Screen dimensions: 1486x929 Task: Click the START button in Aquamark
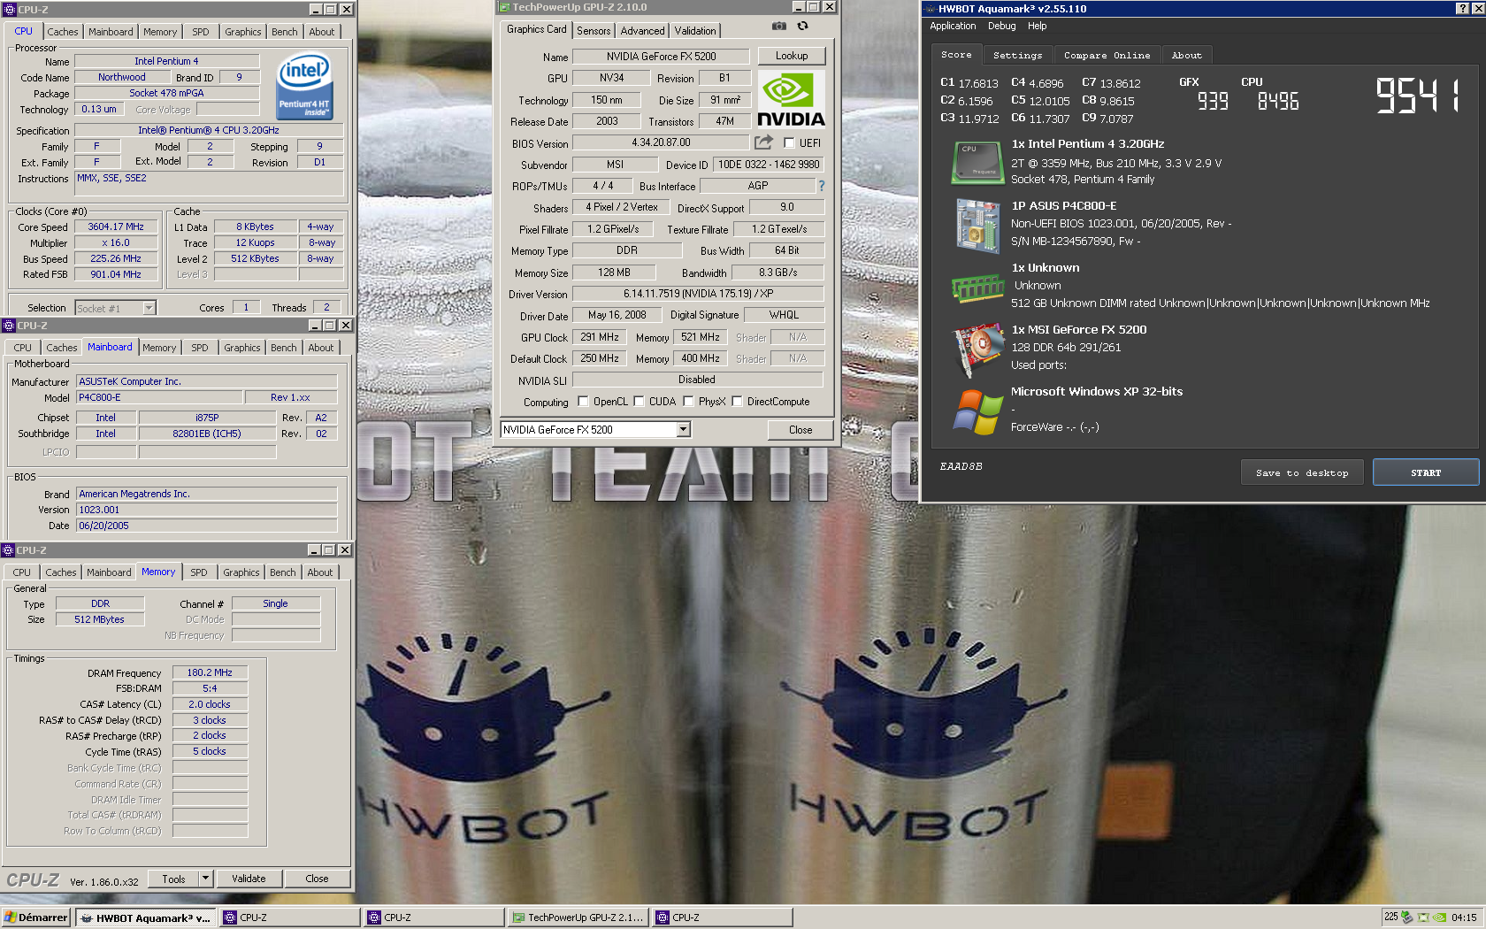[1426, 472]
